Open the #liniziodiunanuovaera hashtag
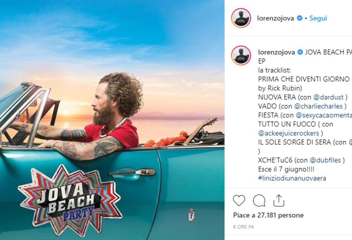Image resolution: width=352 pixels, height=240 pixels. (292, 179)
